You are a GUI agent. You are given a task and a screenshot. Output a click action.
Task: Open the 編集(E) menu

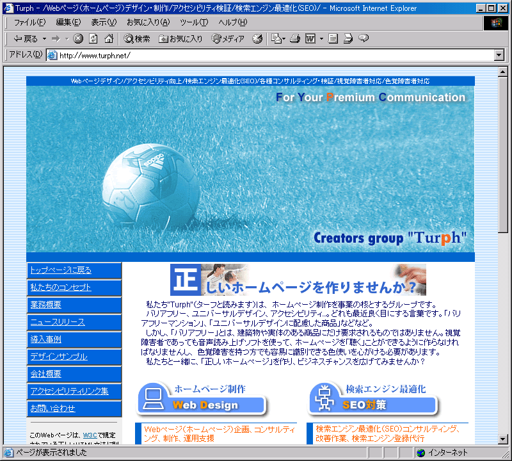pos(68,22)
